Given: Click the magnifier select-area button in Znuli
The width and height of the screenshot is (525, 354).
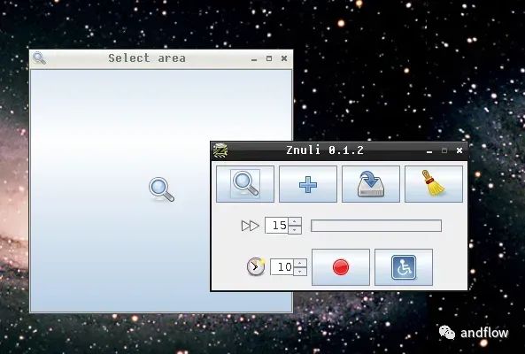Looking at the screenshot, I should point(245,184).
